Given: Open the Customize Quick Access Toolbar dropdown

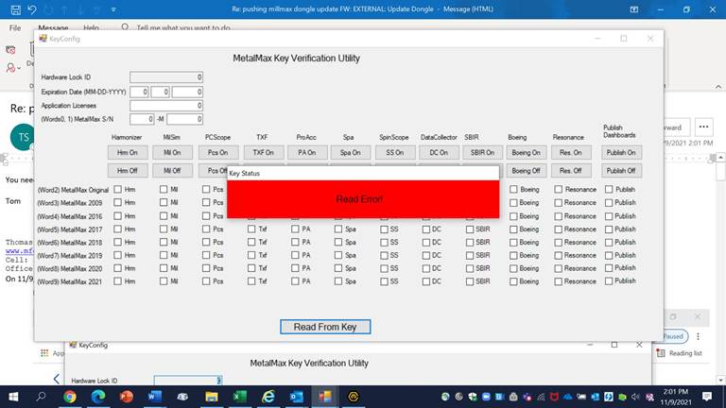Looking at the screenshot, I should coord(113,9).
